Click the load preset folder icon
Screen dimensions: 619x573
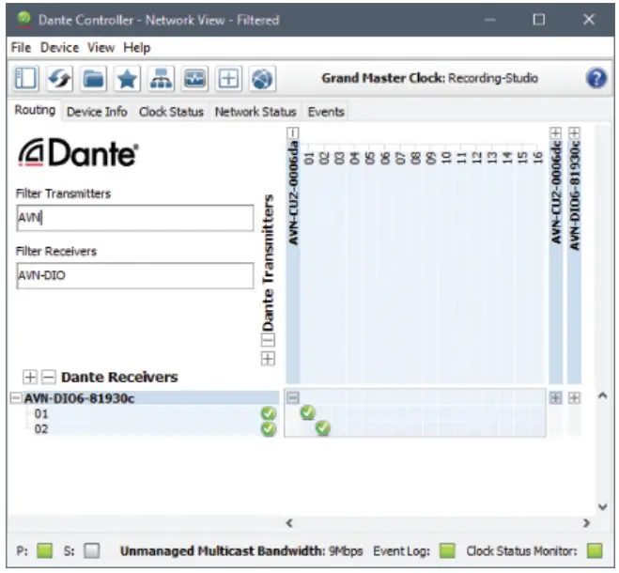[93, 79]
